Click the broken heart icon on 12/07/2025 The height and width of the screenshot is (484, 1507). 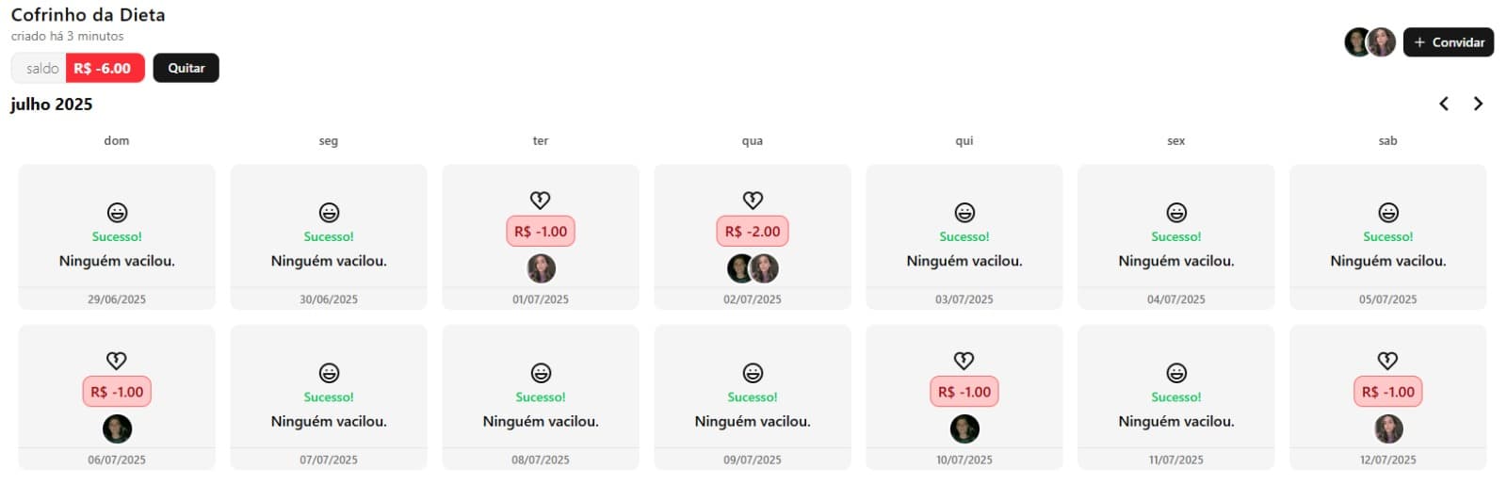[x=1387, y=361]
